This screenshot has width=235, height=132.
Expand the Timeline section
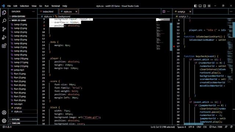[x=23, y=123]
